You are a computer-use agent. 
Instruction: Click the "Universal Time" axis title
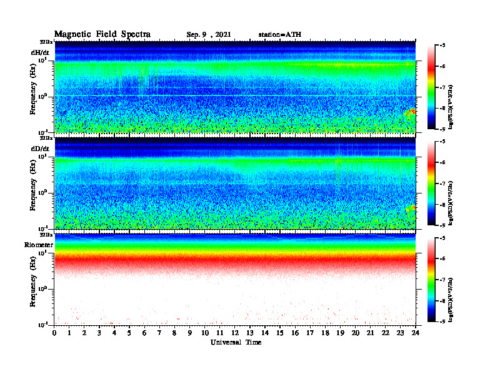[236, 343]
